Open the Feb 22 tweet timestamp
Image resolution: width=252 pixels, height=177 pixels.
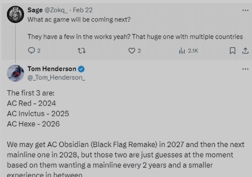[83, 10]
